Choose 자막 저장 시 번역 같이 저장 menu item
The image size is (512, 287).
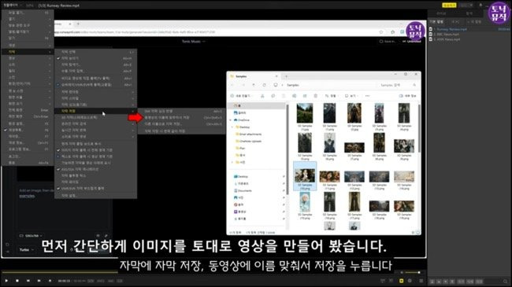coord(181,131)
